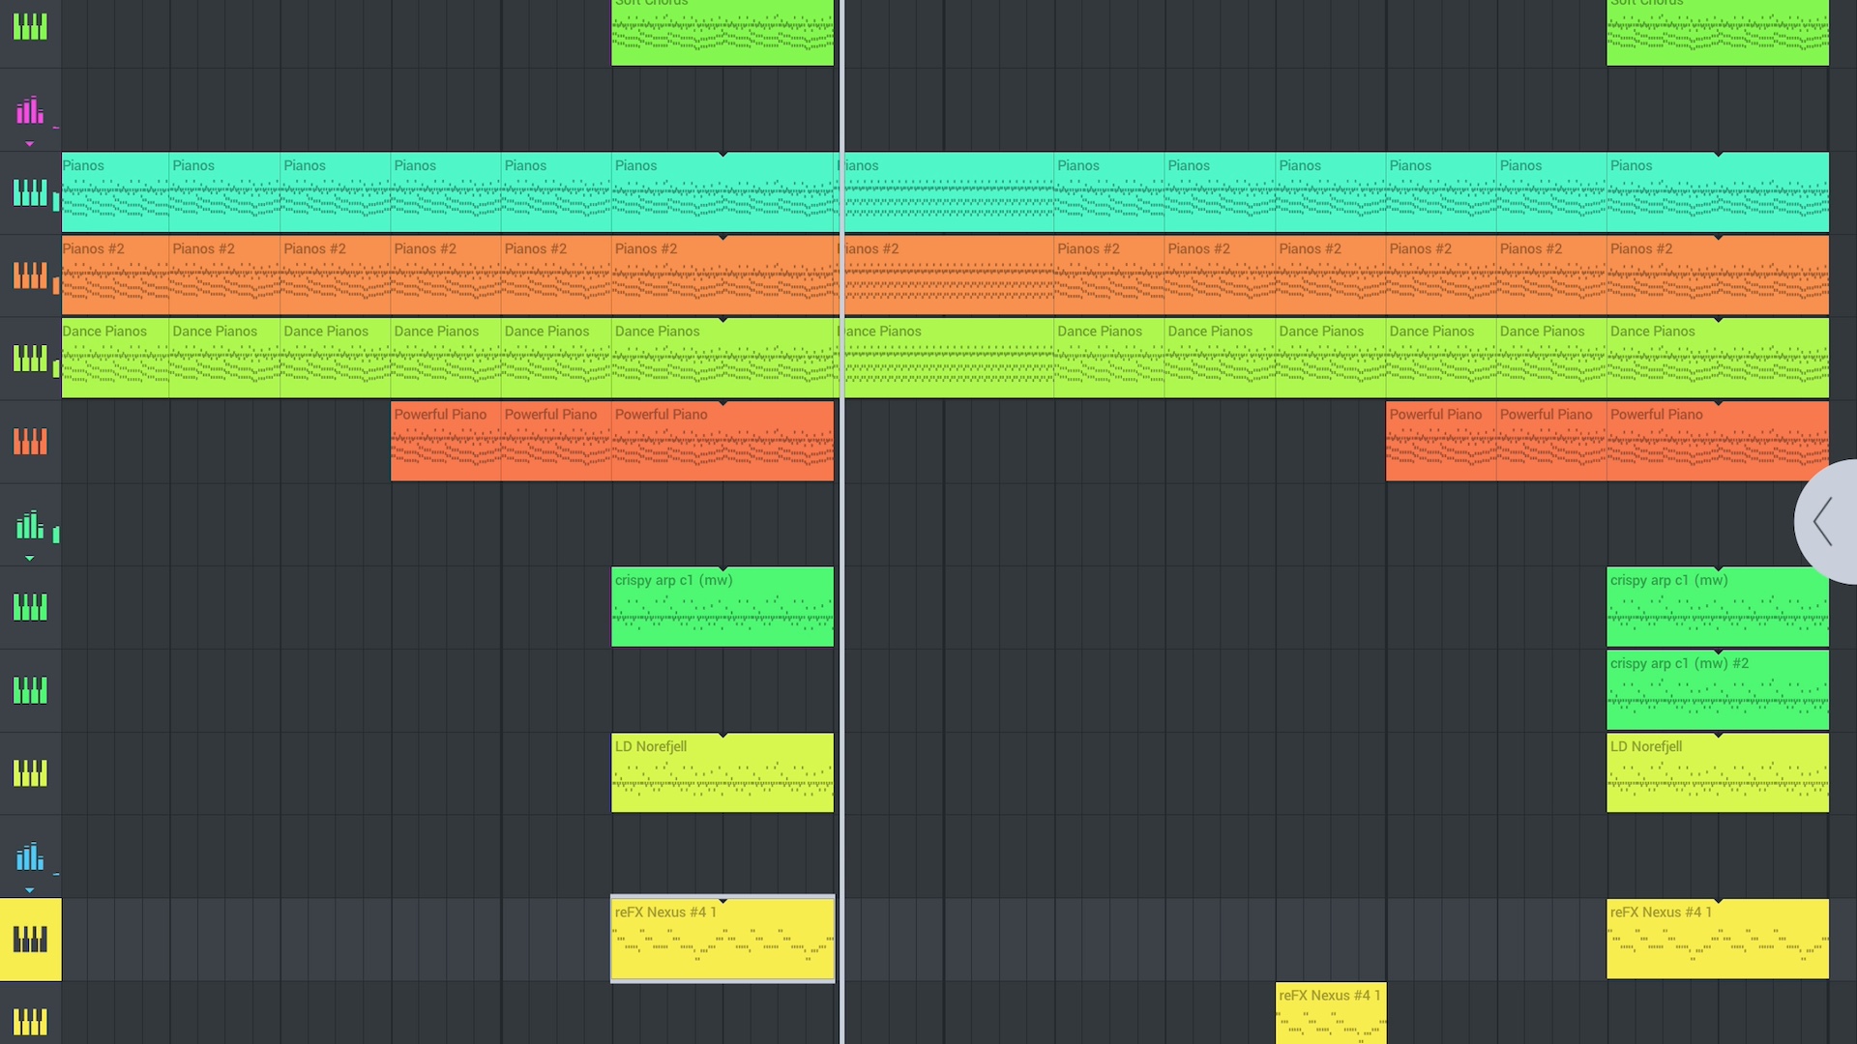
Task: Select the orange Pianos #2 track icon
Action: coord(30,275)
